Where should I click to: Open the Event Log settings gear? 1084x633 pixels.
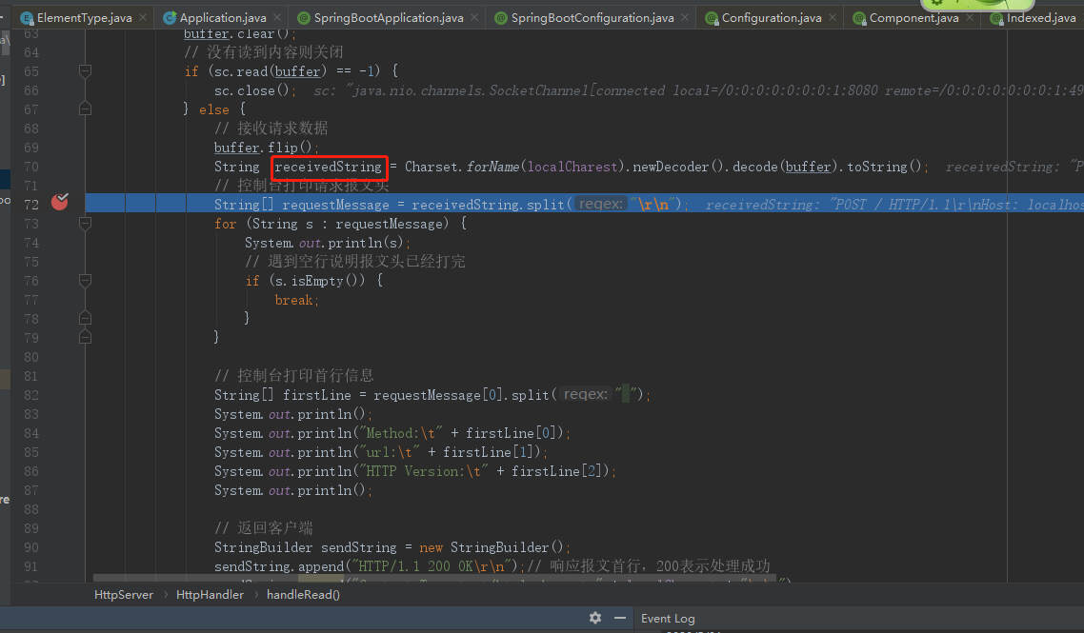pos(594,618)
